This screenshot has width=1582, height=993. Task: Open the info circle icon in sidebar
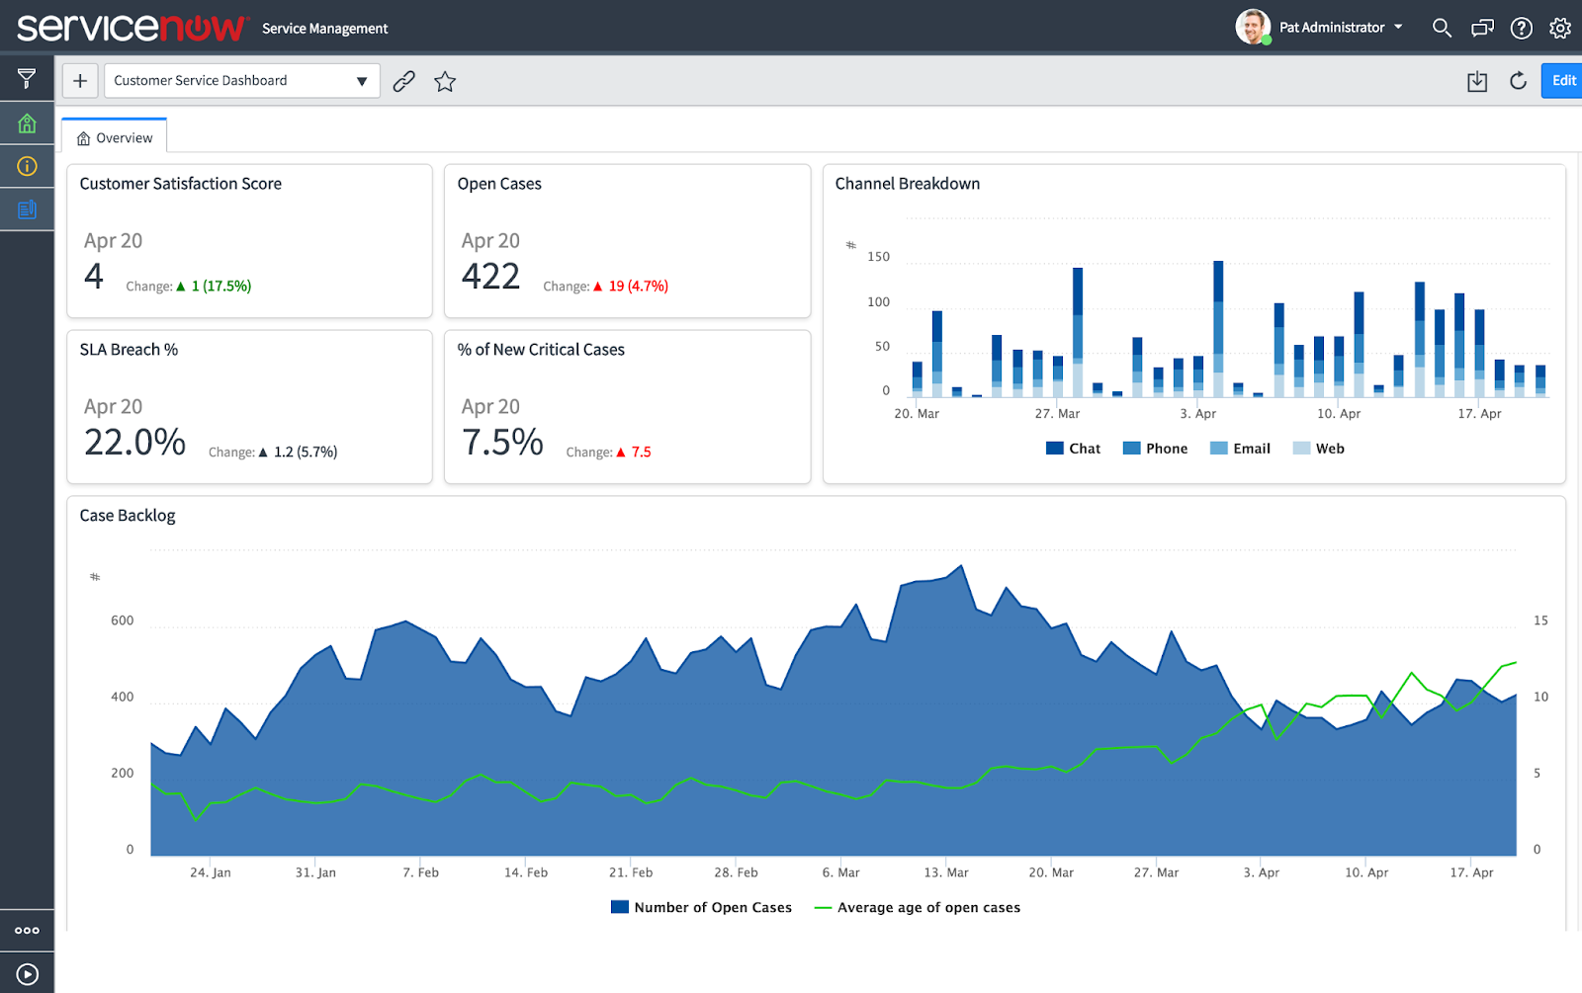27,166
